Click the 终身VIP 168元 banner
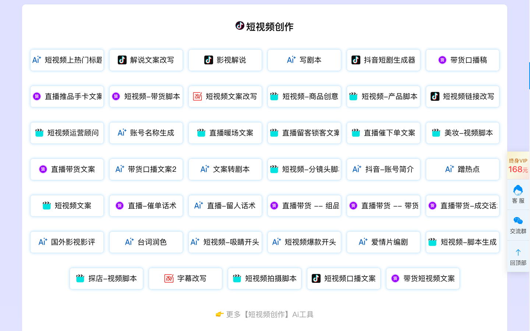The image size is (530, 331). 518,165
